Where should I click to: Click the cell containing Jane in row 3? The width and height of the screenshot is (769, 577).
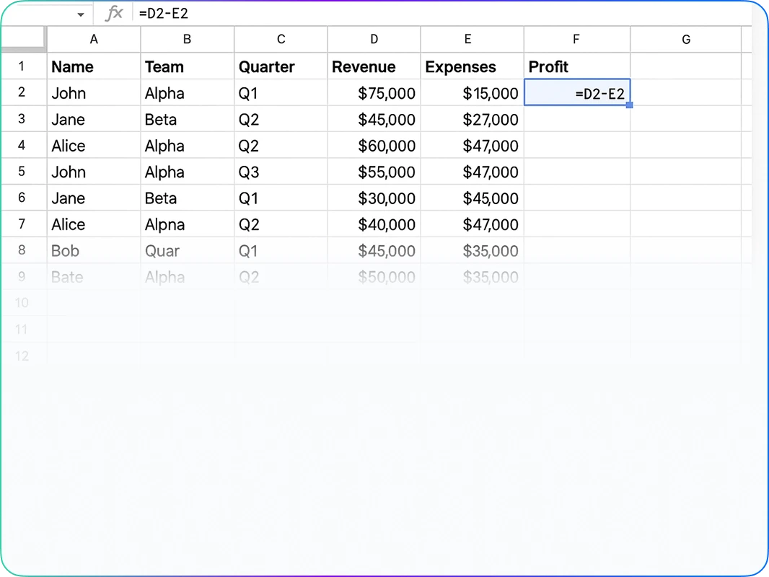tap(94, 119)
